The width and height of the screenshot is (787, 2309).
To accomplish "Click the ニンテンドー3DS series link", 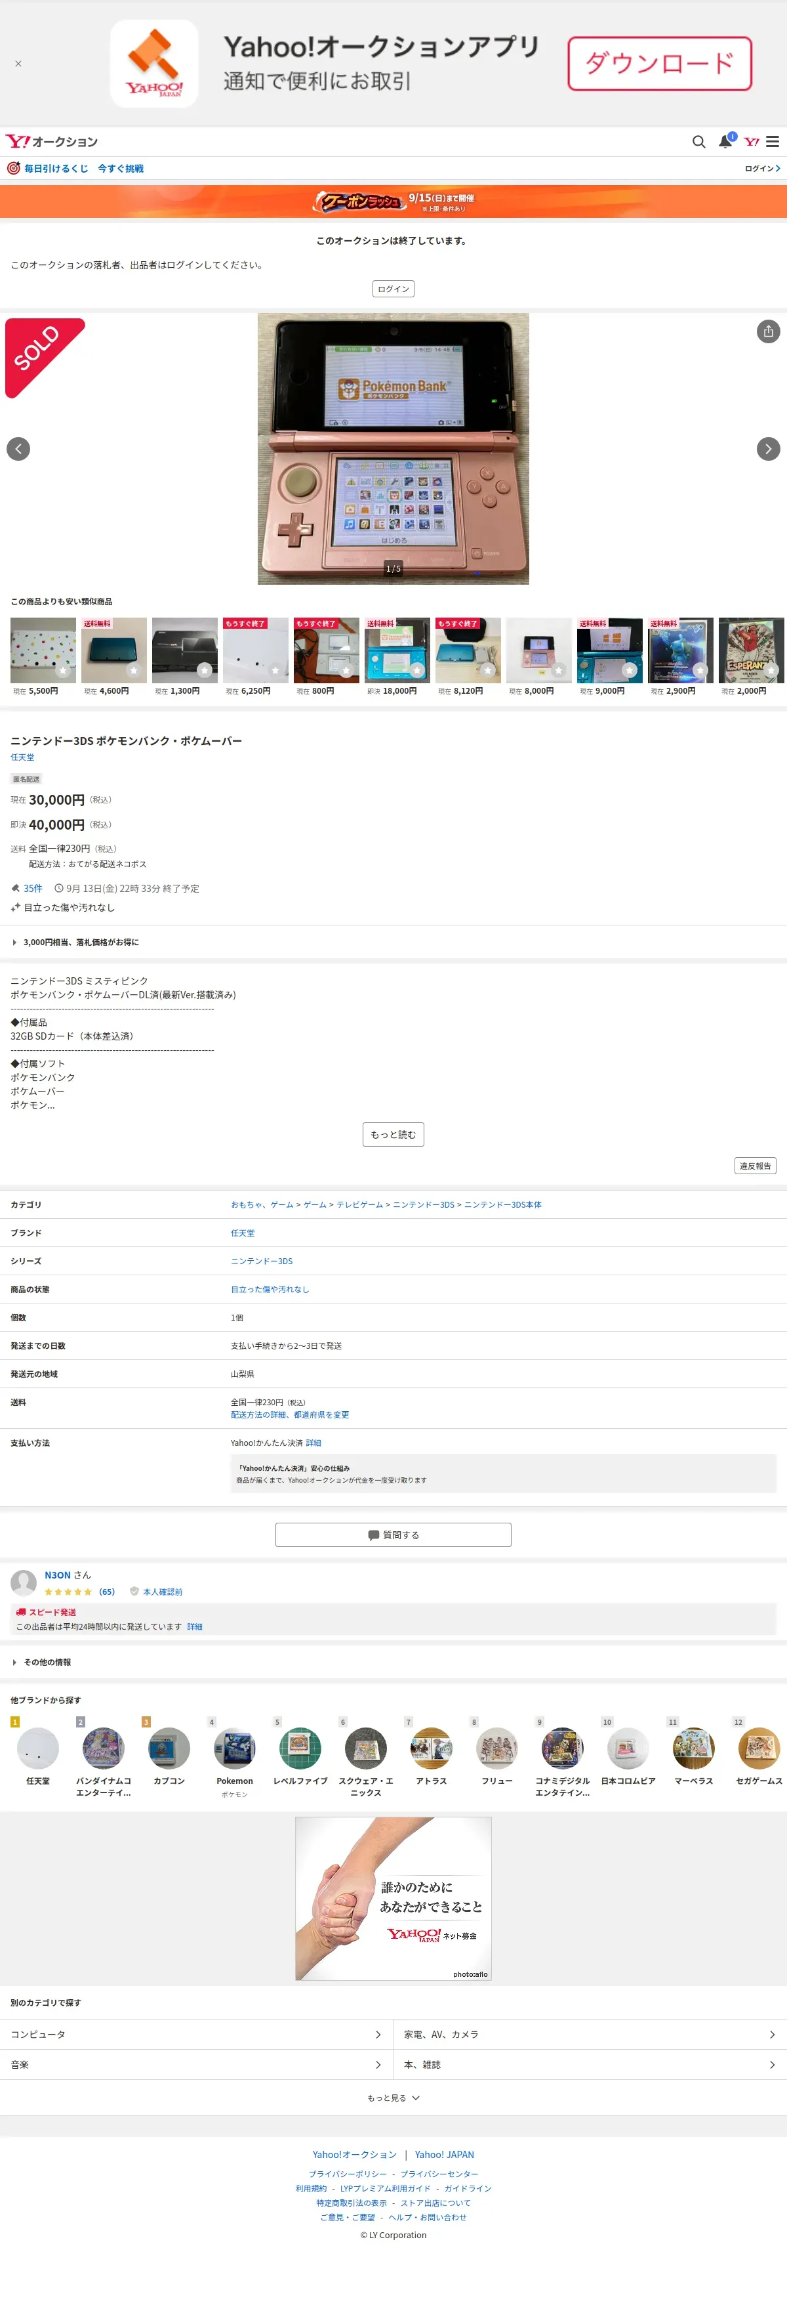I will (x=262, y=1261).
